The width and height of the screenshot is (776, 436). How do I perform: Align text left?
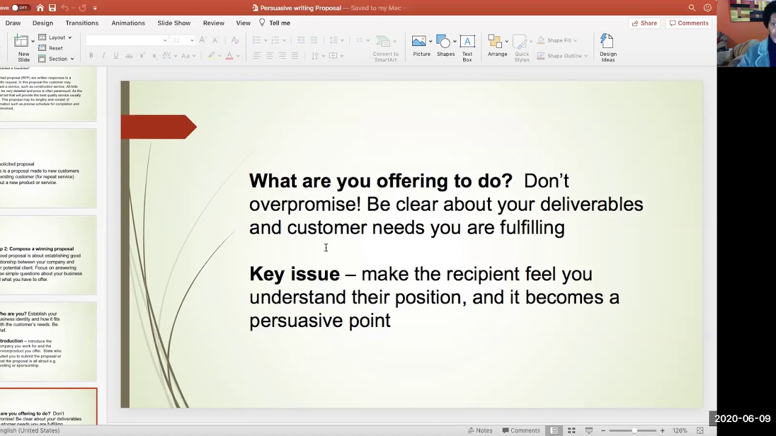[x=256, y=56]
